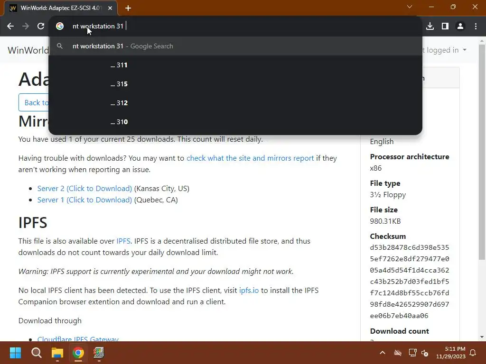The height and width of the screenshot is (364, 486).
Task: Click the browser forward arrow
Action: [26, 27]
